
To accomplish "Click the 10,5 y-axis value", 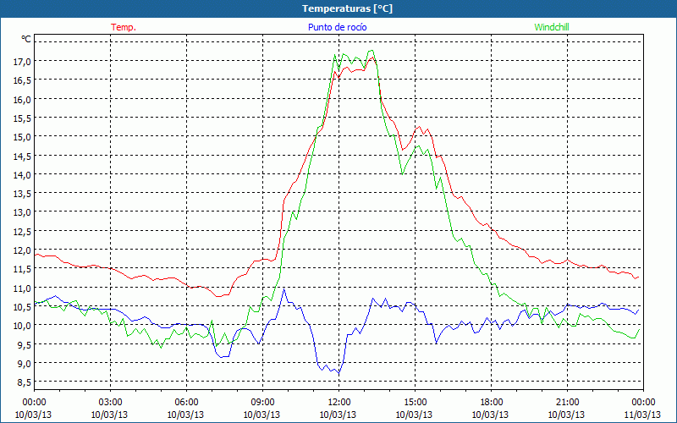I will pyautogui.click(x=22, y=306).
